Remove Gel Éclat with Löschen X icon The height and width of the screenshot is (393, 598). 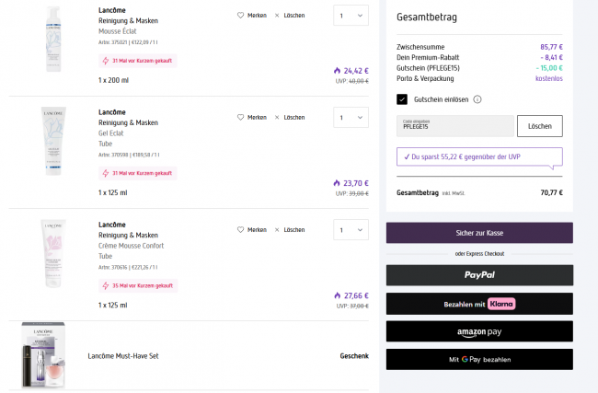click(x=277, y=118)
